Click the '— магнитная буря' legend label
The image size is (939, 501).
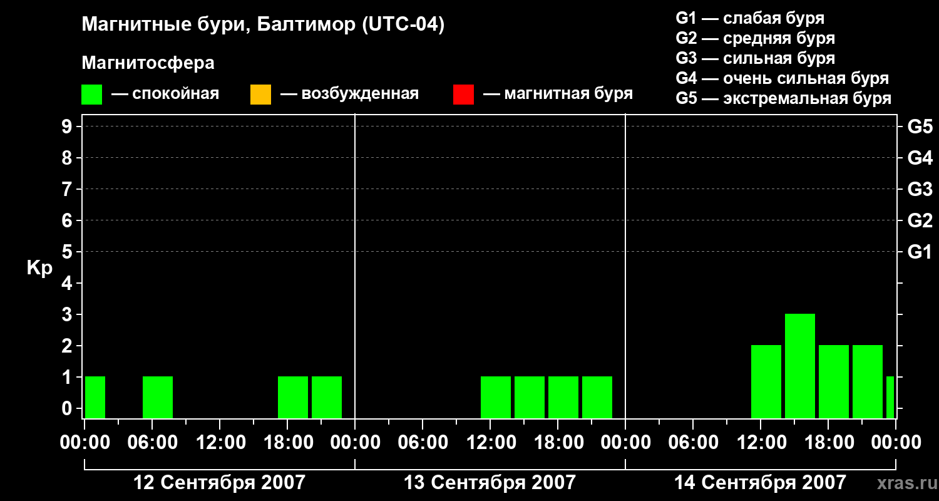[x=558, y=94]
